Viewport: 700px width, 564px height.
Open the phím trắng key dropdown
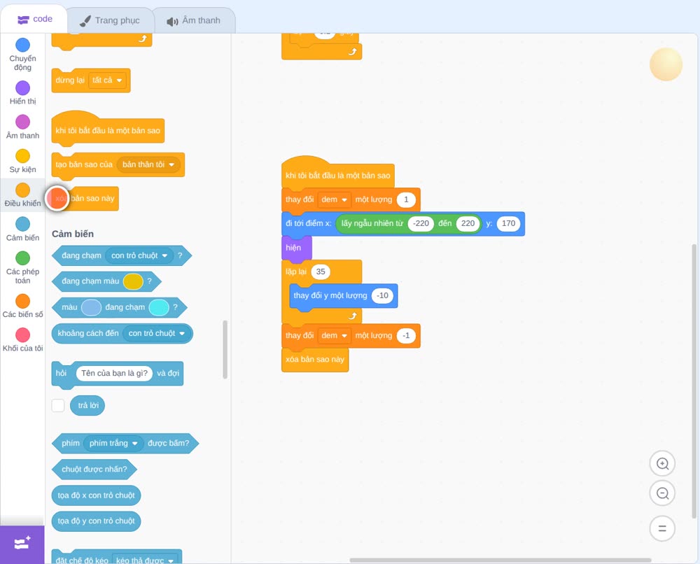tap(113, 443)
